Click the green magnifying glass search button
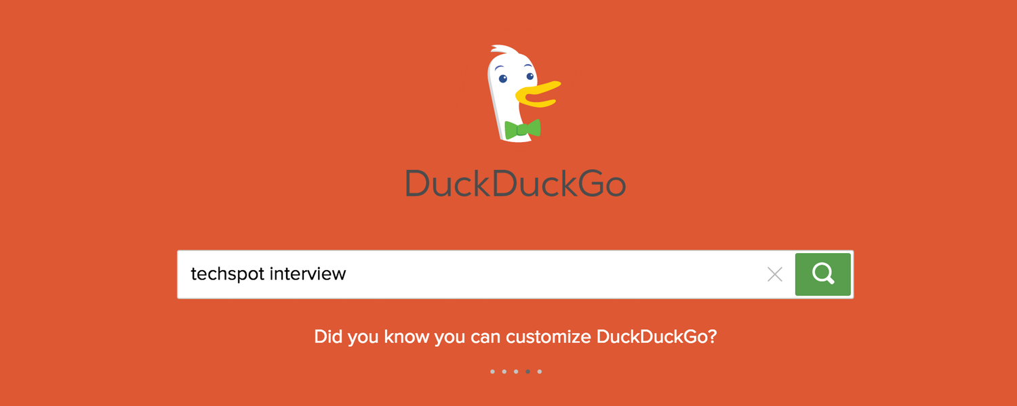Screen dimensions: 1017x406 pyautogui.click(x=823, y=274)
